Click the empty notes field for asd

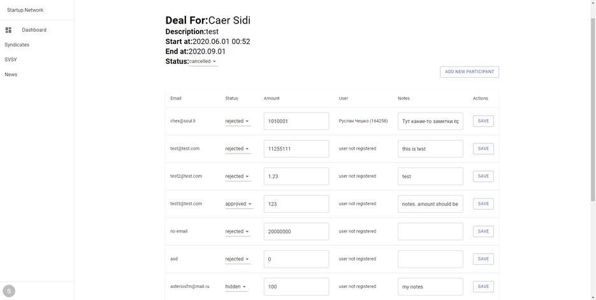(430, 259)
